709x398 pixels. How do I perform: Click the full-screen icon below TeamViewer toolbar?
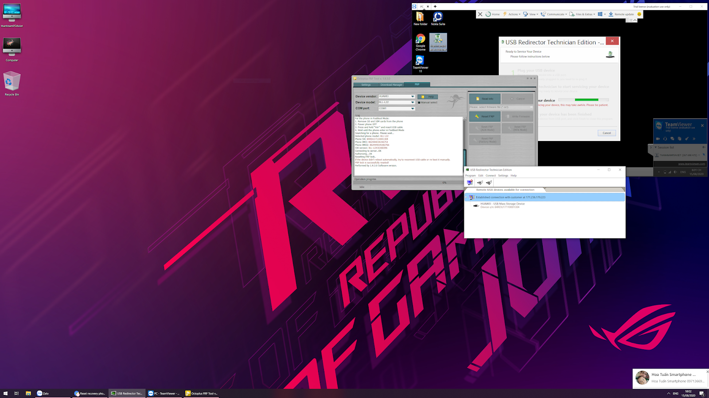pos(631,20)
